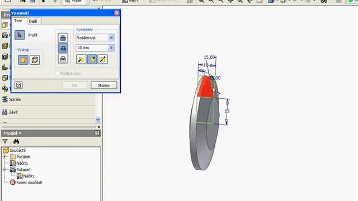Screen dimensions: 358x201
Task: Collapse the Rotace1 node
Action: point(4,170)
